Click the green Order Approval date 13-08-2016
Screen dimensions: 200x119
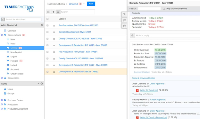point(160,50)
